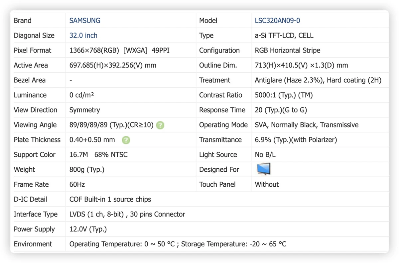Viewport: 399px width, 263px height.
Task: Click the 'Frame Rate' row label
Action: [x=31, y=185]
